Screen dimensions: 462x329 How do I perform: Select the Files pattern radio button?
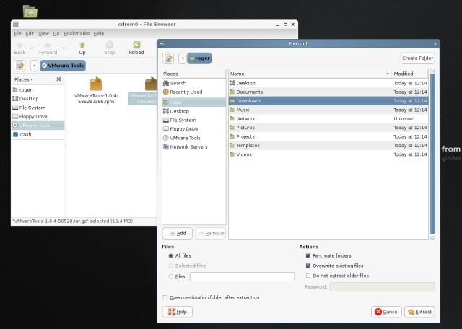(x=170, y=276)
